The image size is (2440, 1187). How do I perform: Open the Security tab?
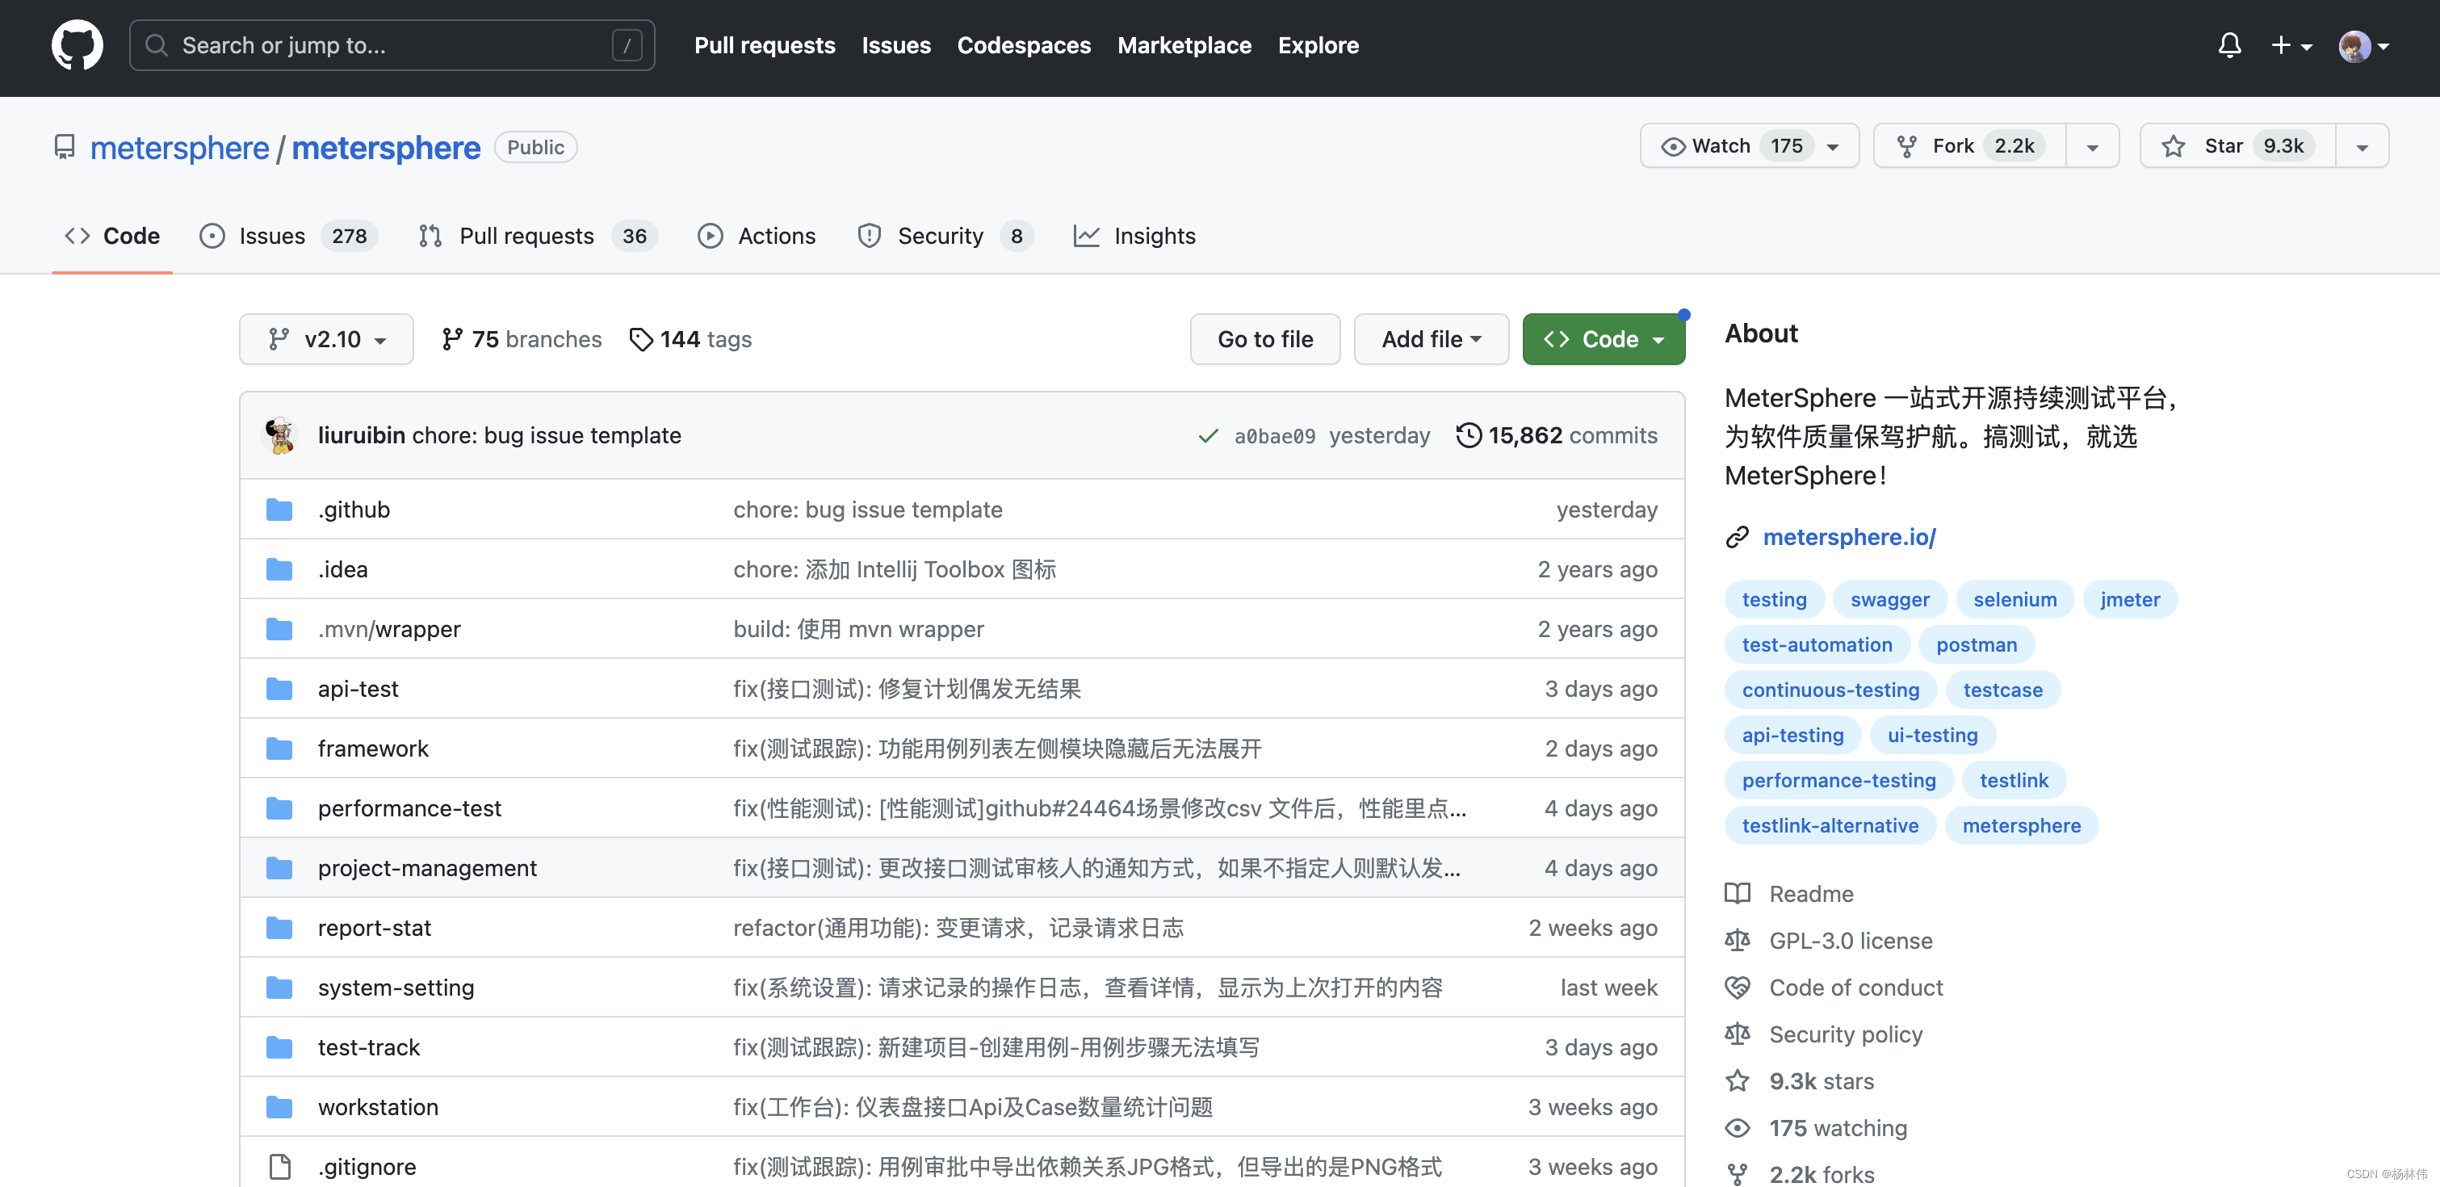point(942,236)
